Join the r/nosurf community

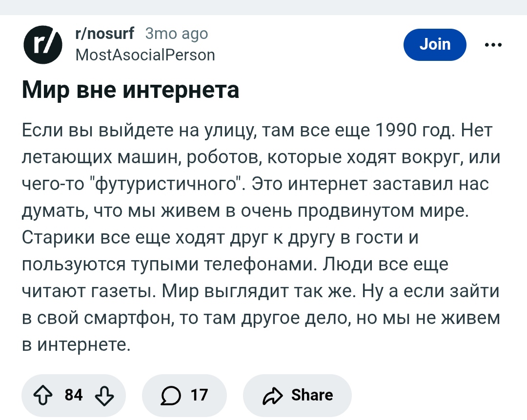435,45
